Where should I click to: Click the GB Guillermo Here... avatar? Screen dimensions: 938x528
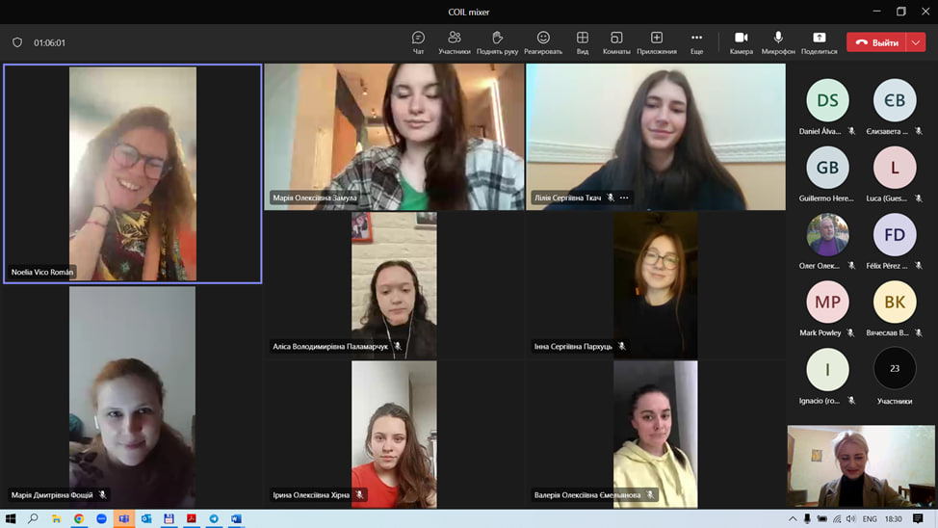[x=827, y=168]
